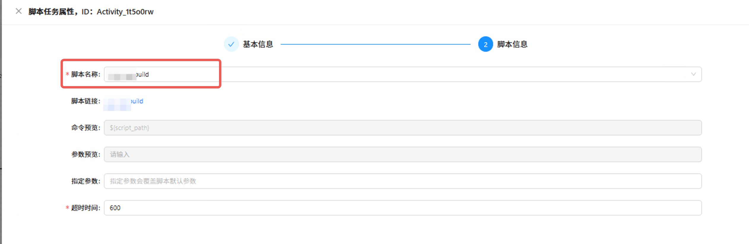Expand the chevron arrow in 脚本名称 field
Screen dimensions: 749x244
click(693, 74)
